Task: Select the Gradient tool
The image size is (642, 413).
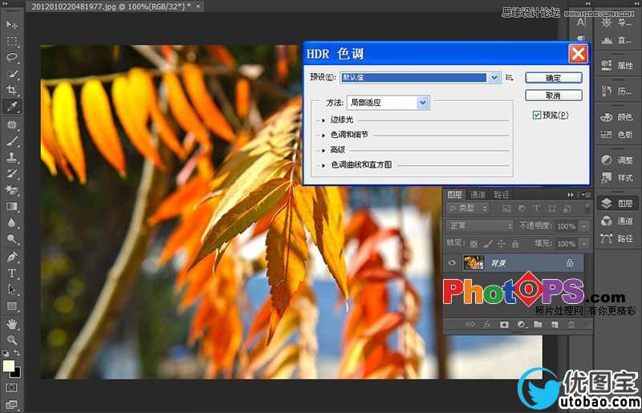Action: point(12,206)
